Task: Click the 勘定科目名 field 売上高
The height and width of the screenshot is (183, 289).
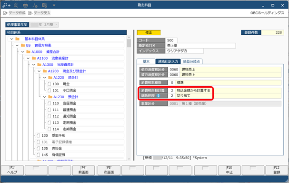Action: point(200,46)
